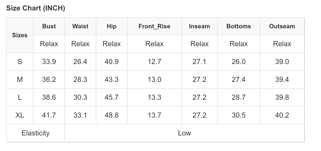The width and height of the screenshot is (321, 151).
Task: Click the 40.2 outseam value for XL
Action: [x=282, y=115]
